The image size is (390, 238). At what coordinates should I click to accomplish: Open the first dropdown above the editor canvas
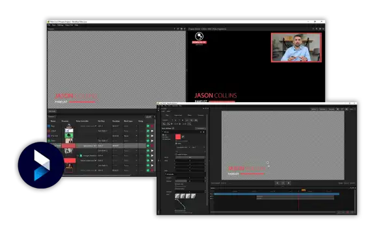pos(314,109)
